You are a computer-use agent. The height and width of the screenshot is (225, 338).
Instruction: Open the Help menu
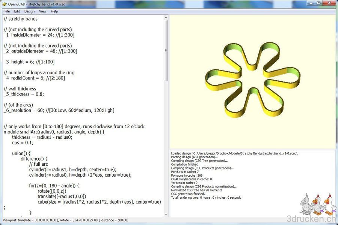pyautogui.click(x=54, y=11)
